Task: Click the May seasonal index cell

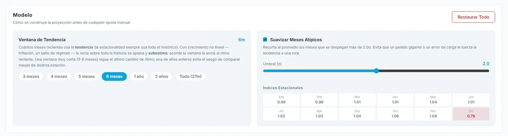Action: tap(433, 100)
